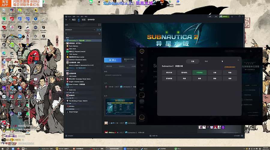This screenshot has height=150, width=270.
Task: Select NBA 2K26 in Steam library list
Action: point(83,49)
